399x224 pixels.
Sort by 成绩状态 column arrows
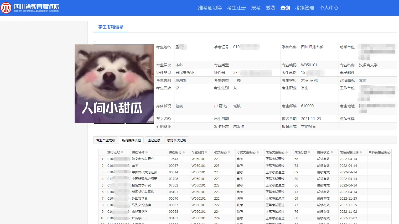coord(332,152)
